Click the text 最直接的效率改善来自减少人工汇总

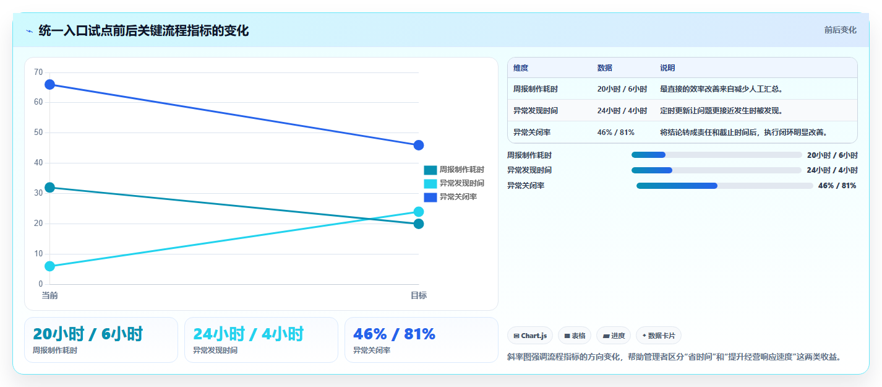722,89
